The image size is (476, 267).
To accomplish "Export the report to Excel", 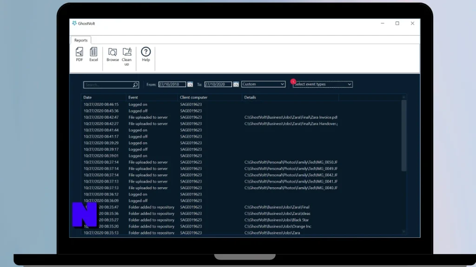I will (93, 55).
